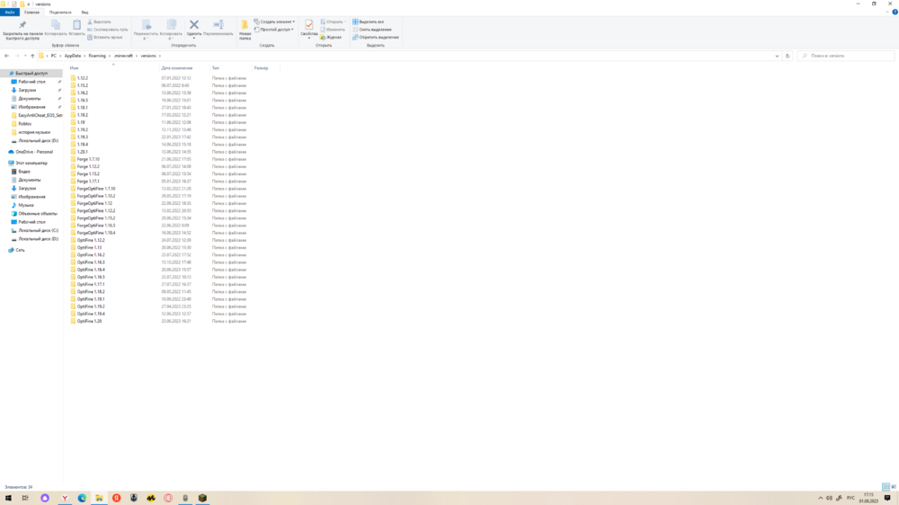Select Музыка (Music) in sidebar
The image size is (899, 505).
pos(26,205)
